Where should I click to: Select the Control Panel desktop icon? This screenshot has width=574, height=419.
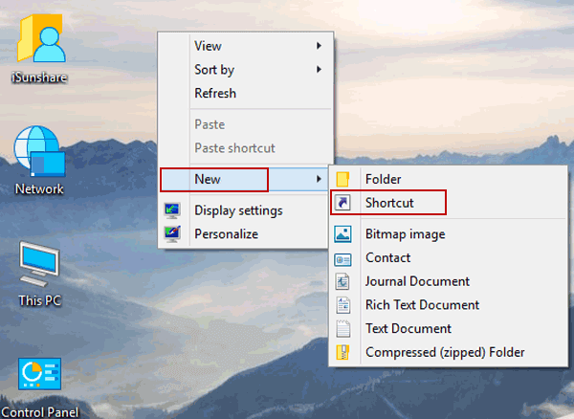pyautogui.click(x=39, y=377)
